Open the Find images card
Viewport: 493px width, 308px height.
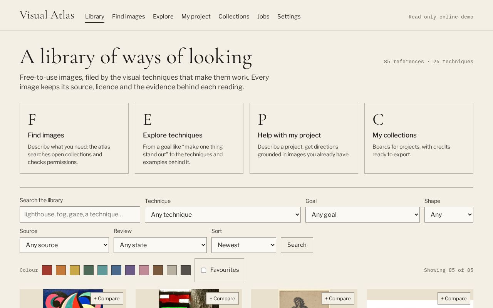[74, 138]
